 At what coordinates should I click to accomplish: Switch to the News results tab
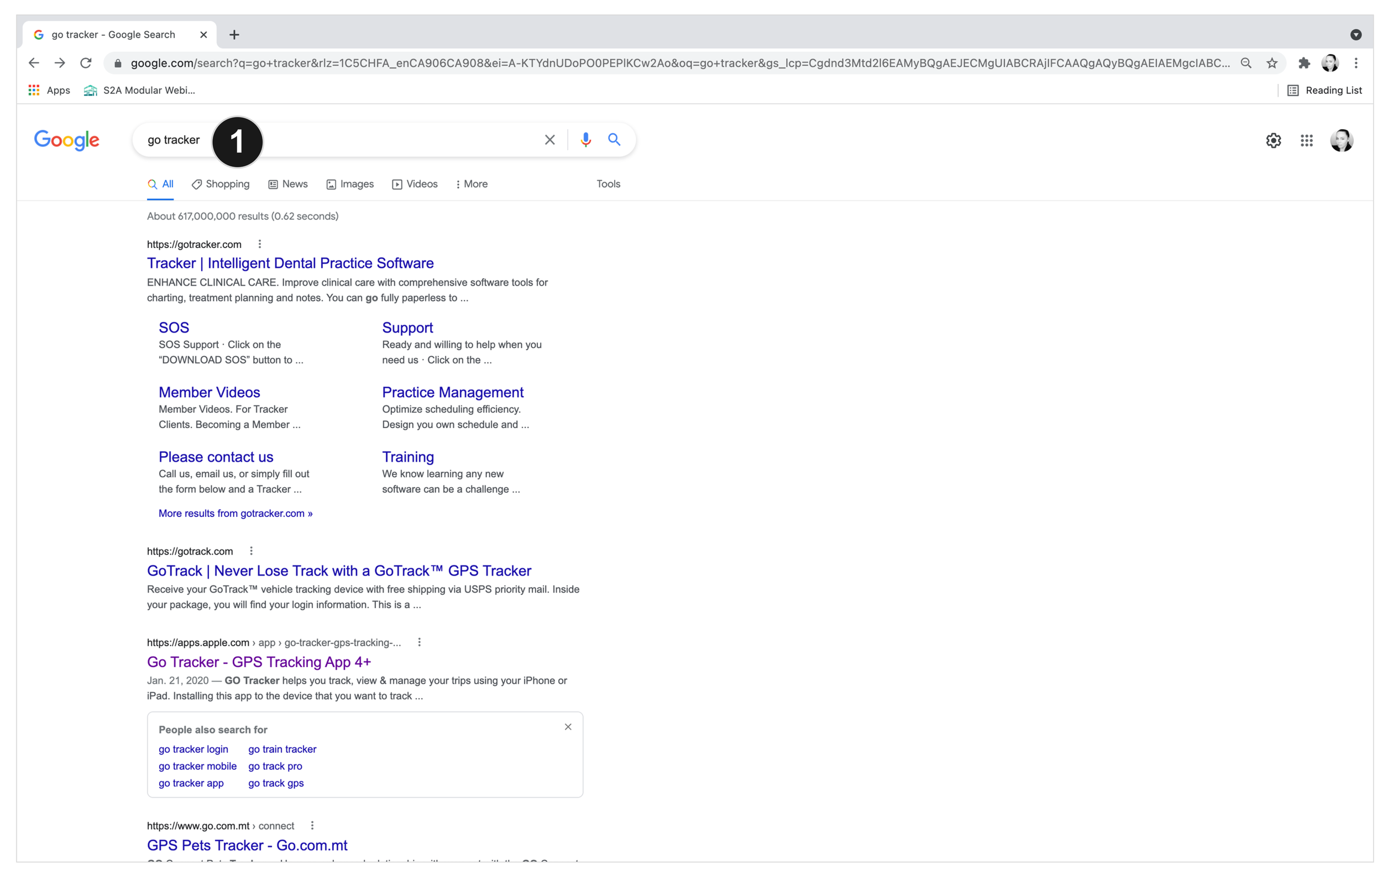tap(288, 184)
